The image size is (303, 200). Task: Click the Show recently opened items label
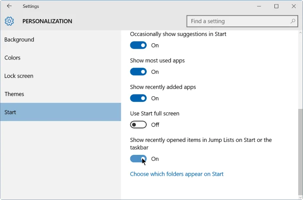(201, 144)
